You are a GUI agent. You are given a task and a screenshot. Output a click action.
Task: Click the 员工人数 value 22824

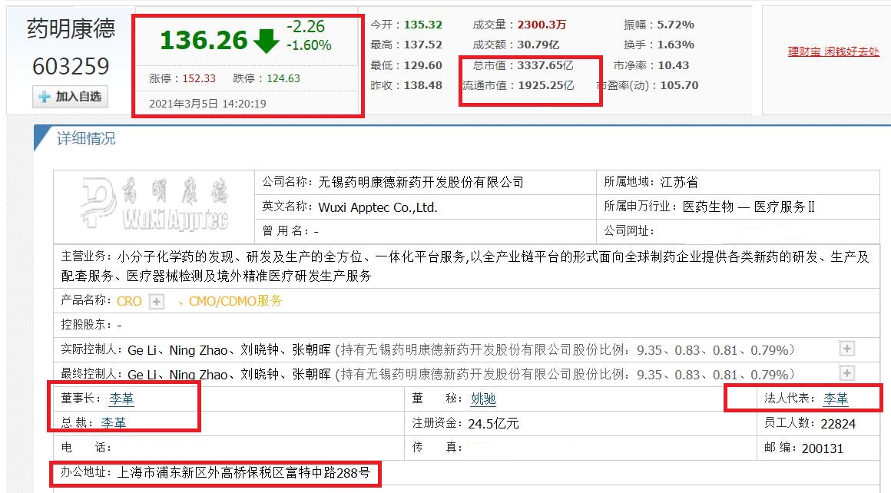point(838,424)
